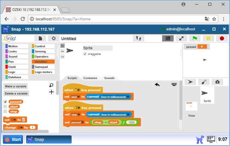The image size is (230, 146).
Task: Bookmark this page with star icon
Action: point(214,19)
